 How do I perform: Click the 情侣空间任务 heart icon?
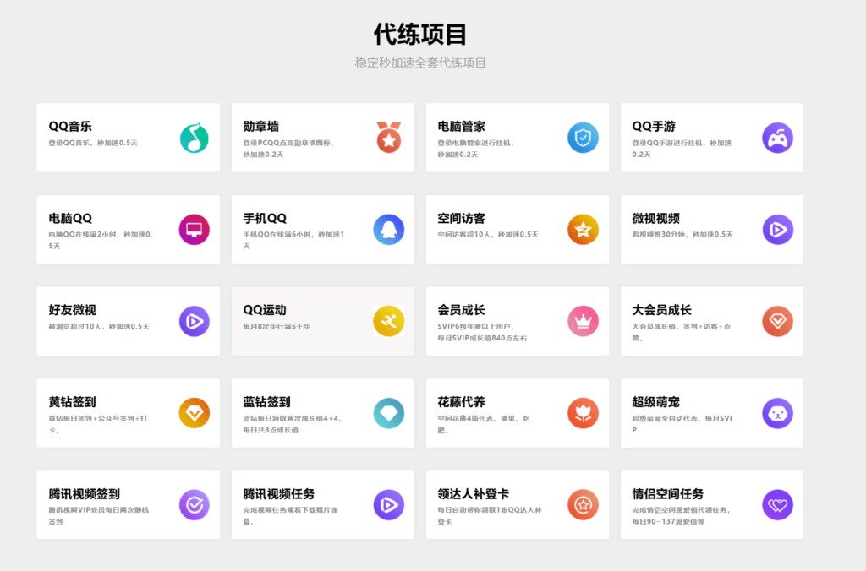point(778,505)
